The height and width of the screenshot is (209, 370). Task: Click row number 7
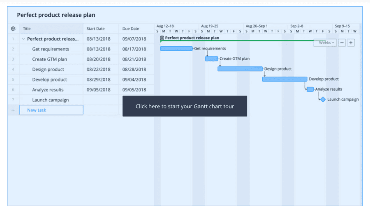(13, 100)
